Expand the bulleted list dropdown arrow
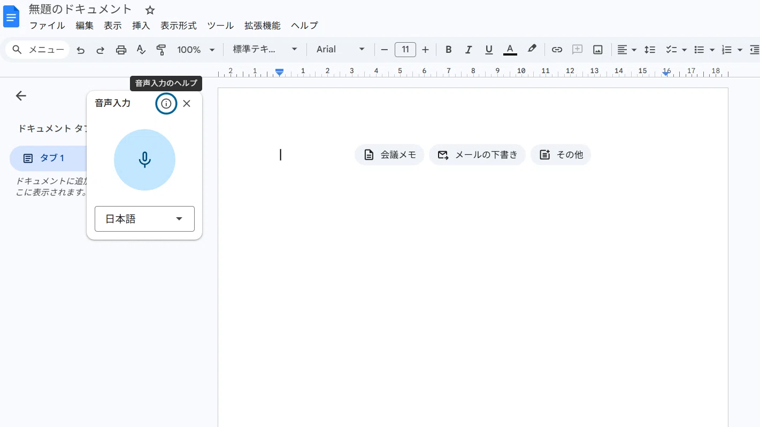This screenshot has width=760, height=427. tap(712, 50)
